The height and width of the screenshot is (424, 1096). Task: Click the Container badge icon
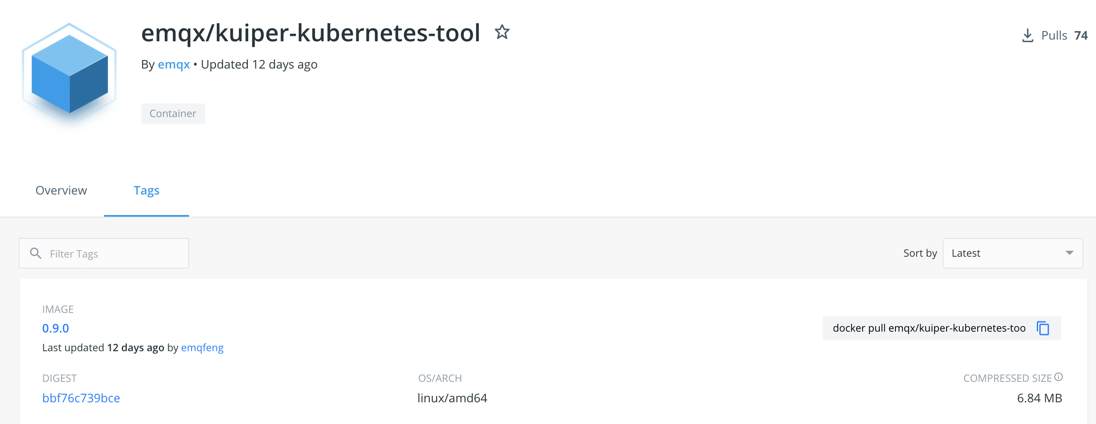173,113
